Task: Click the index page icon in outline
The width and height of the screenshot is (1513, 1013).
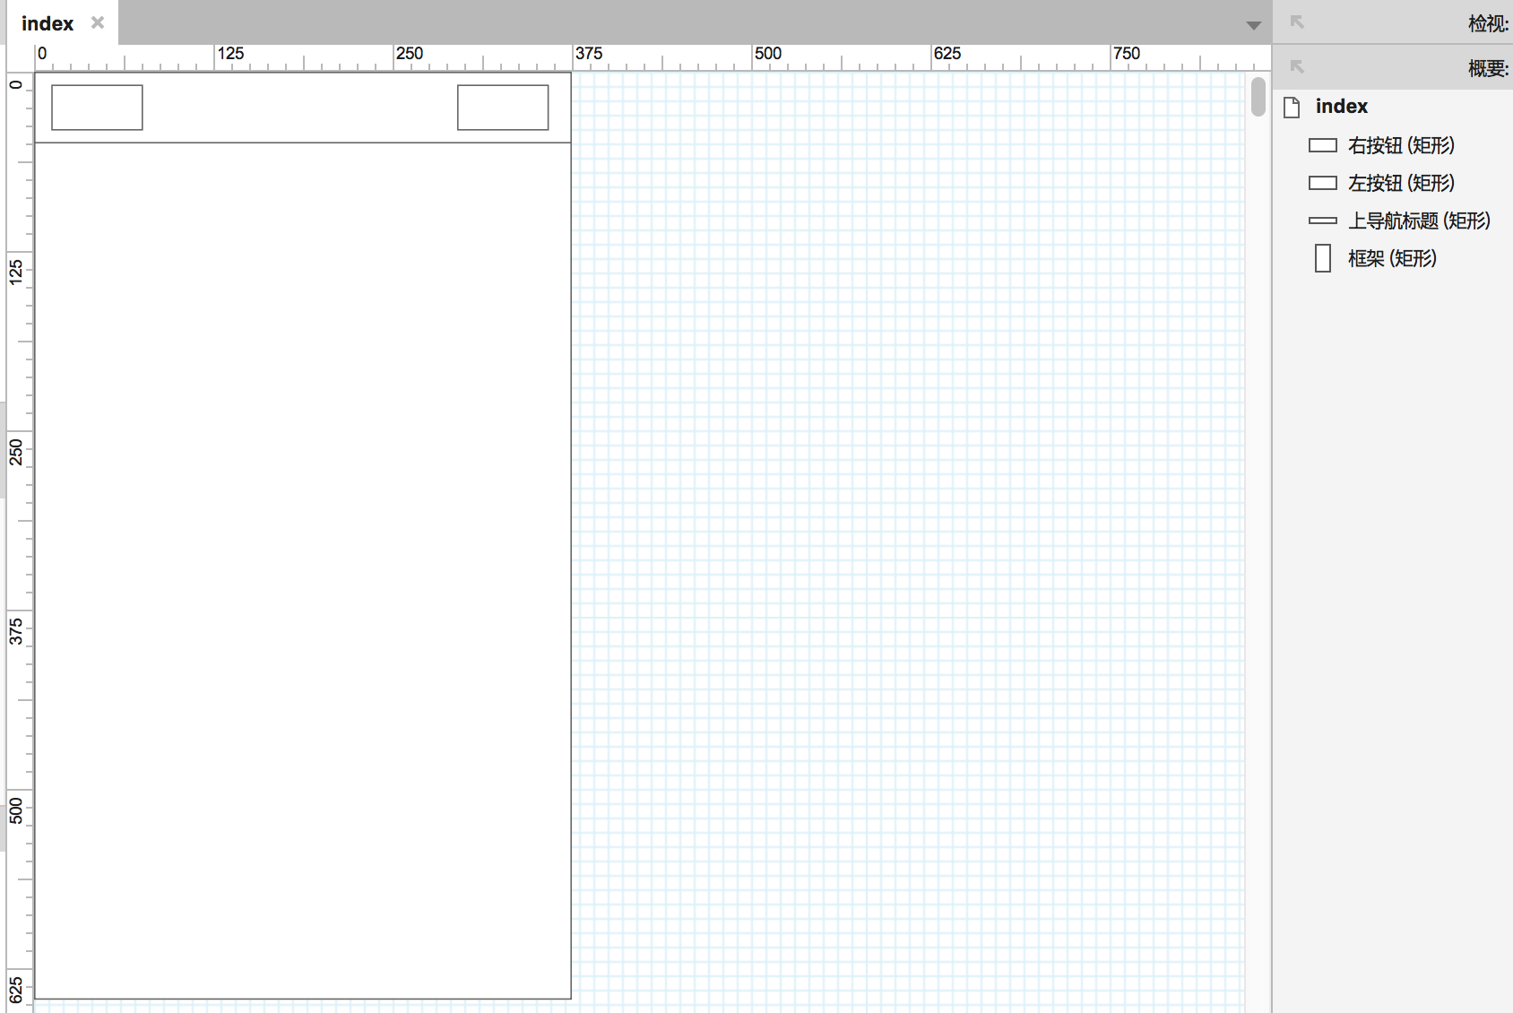Action: 1292,107
